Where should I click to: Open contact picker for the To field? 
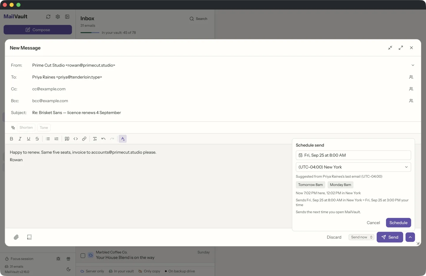(x=411, y=77)
